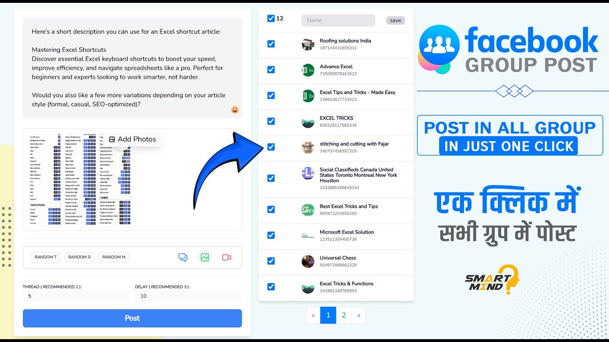Click group ID 341981349765993
This screenshot has width=609, height=342.
point(338,291)
